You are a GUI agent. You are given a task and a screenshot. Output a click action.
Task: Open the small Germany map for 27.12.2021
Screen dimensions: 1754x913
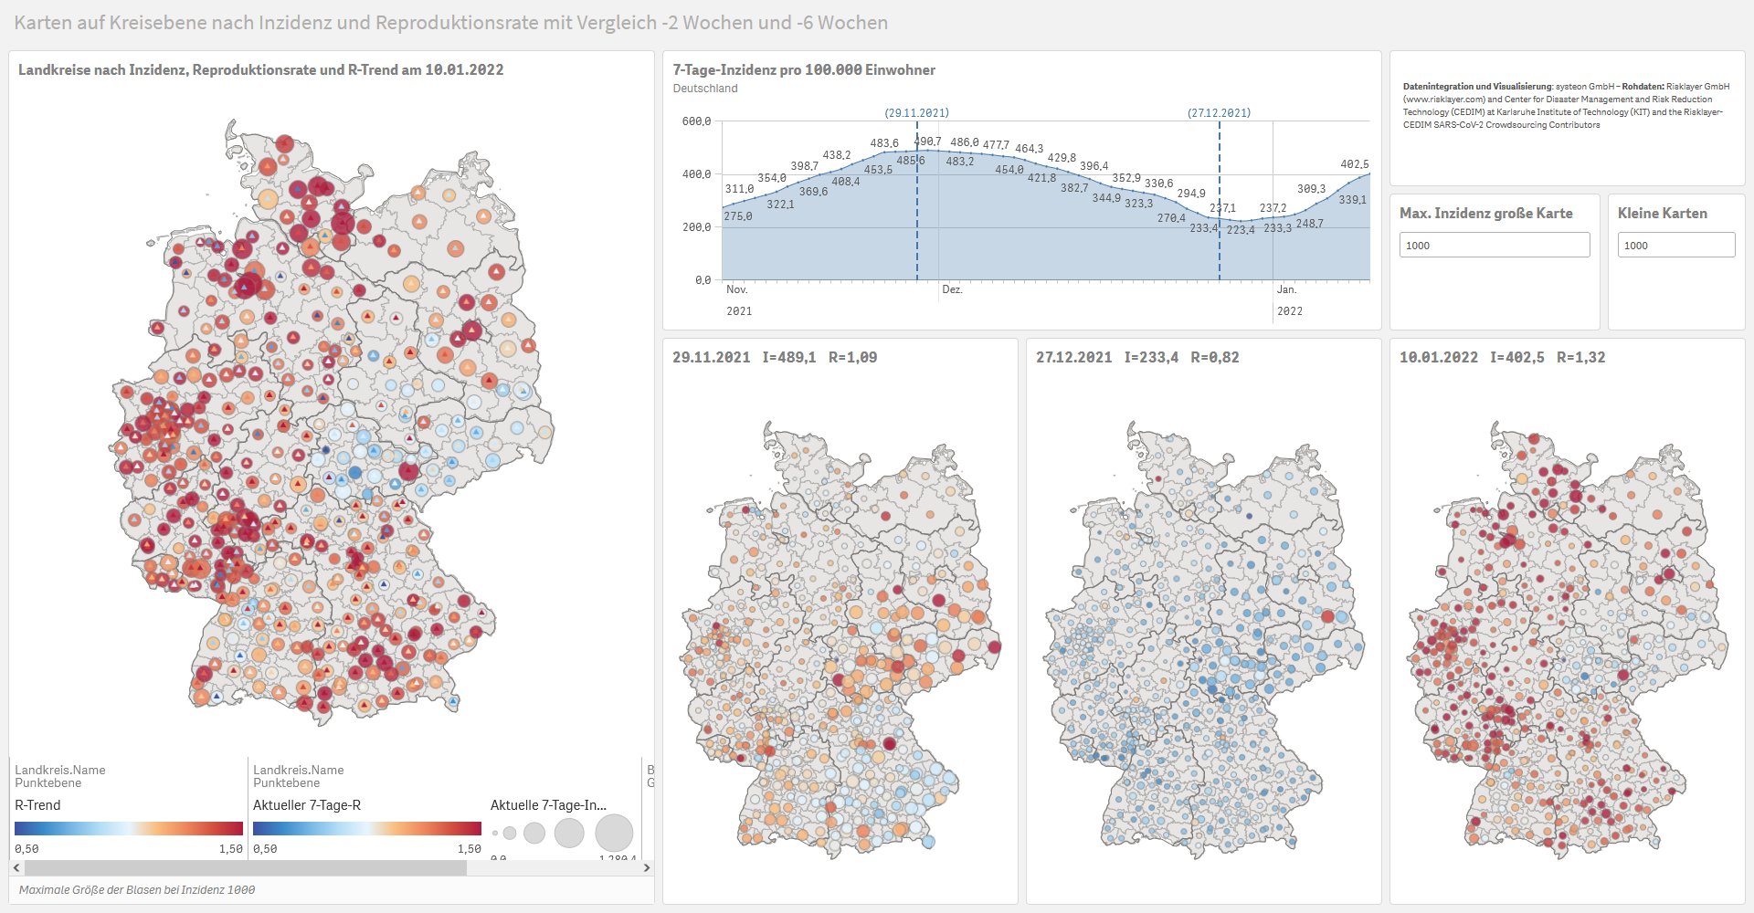pos(1204,639)
